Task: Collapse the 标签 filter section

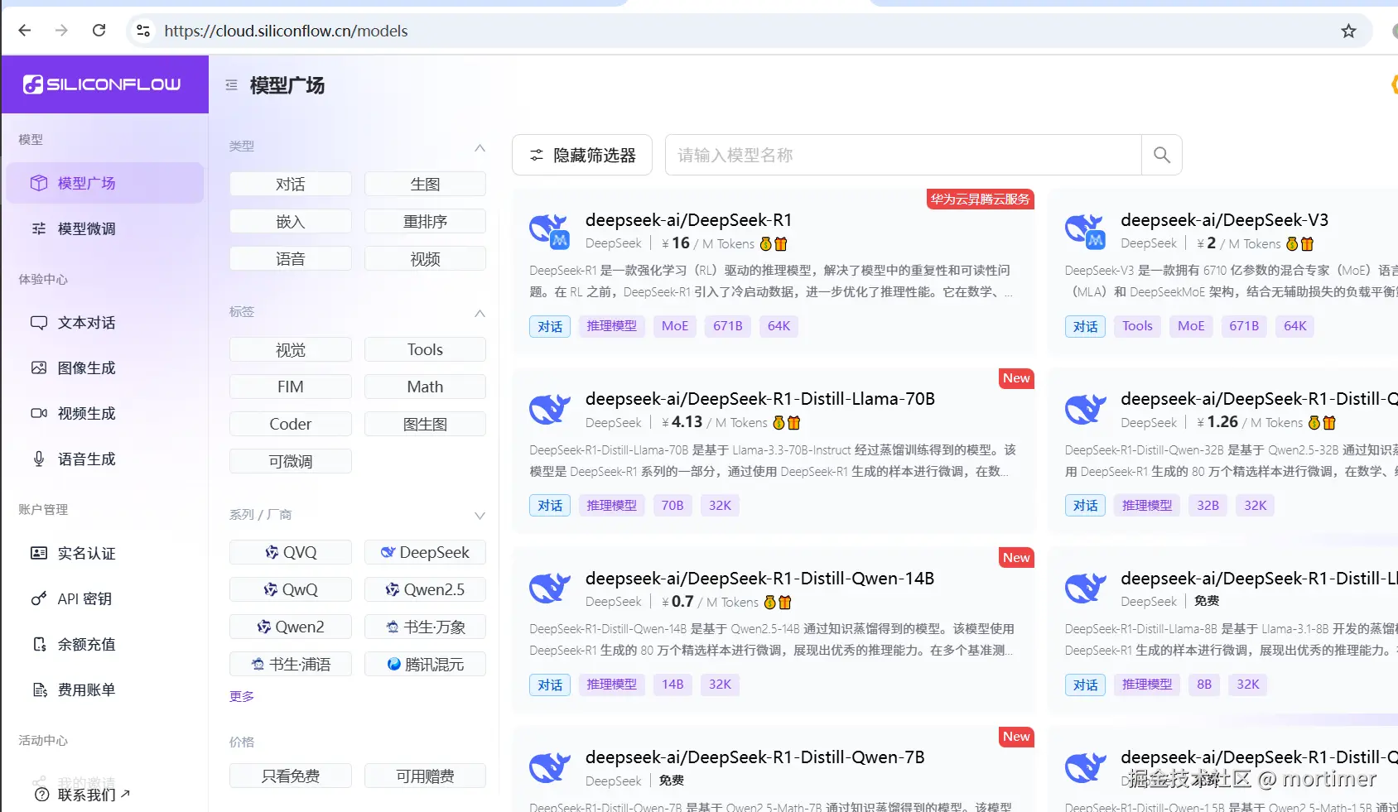Action: tap(480, 313)
